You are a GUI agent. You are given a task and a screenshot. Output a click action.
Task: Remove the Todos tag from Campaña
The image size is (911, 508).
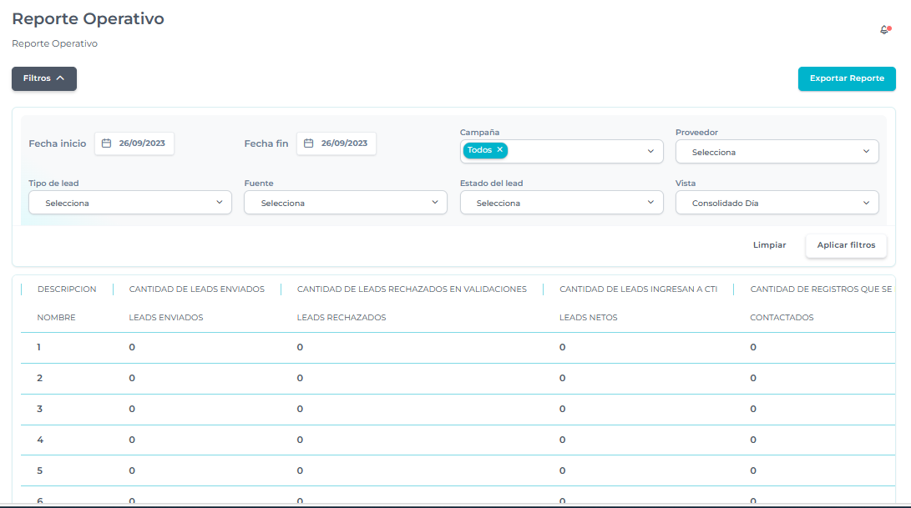(499, 150)
